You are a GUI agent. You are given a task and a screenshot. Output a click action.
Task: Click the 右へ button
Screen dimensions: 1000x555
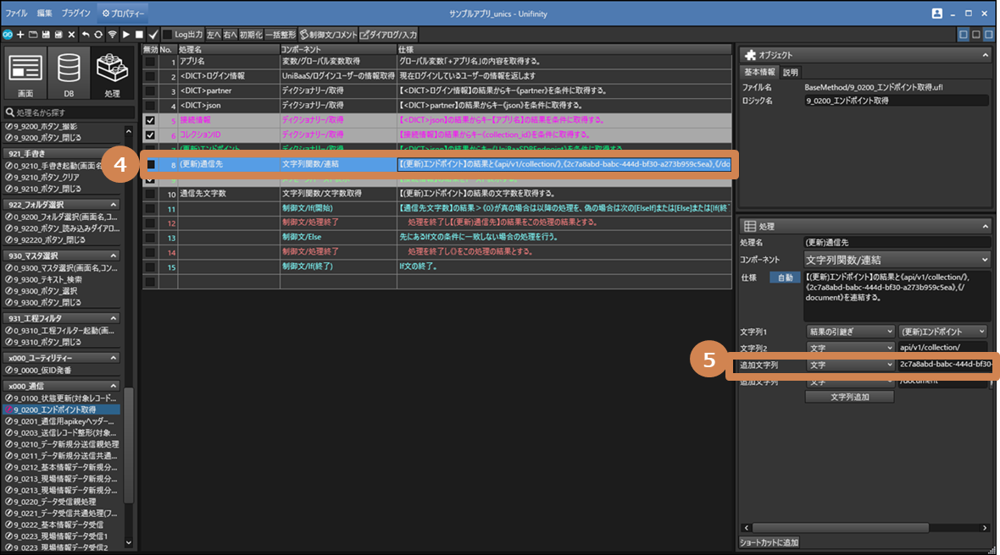(x=231, y=35)
